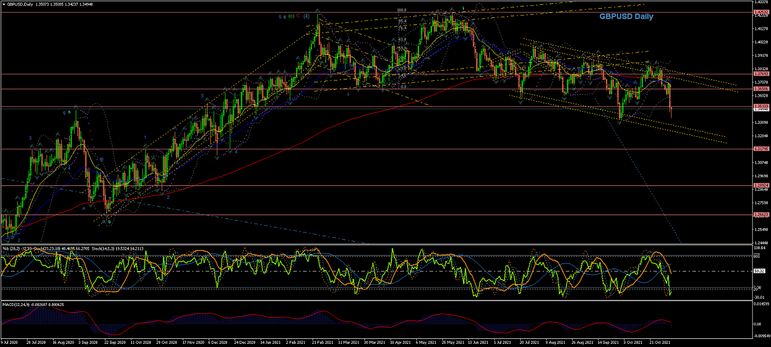Viewport: 771px width, 347px height.
Task: Click the 22 Sep 2020 date label
Action: coord(114,343)
